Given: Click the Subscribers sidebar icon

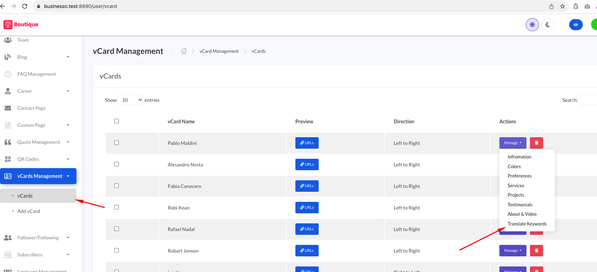Looking at the screenshot, I should click(8, 255).
